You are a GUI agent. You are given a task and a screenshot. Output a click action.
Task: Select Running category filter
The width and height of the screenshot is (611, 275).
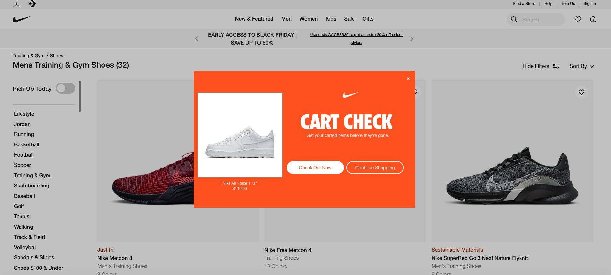pos(24,134)
